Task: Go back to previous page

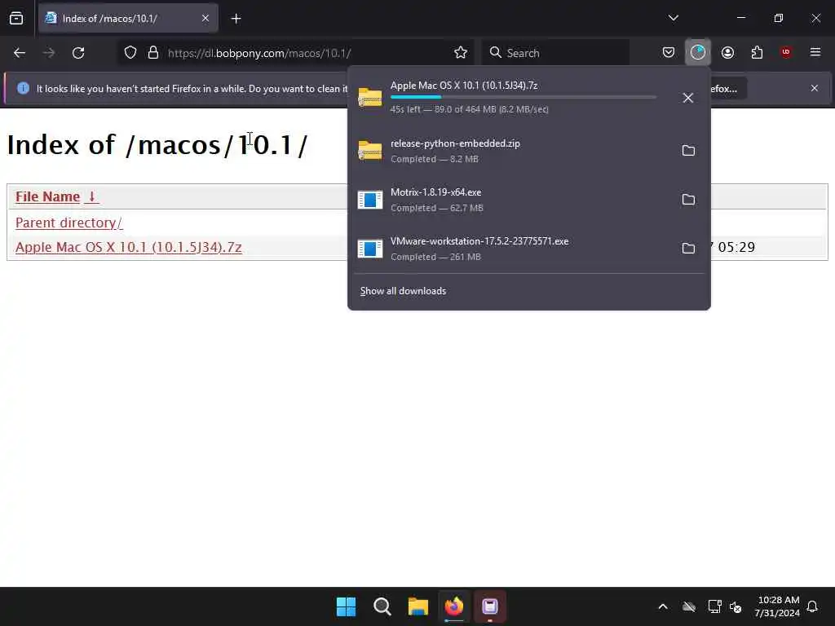Action: point(20,53)
